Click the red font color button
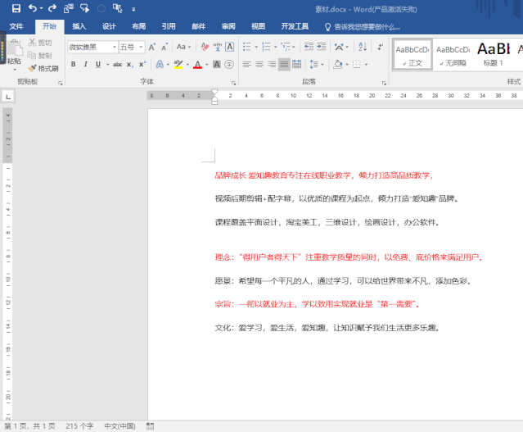Image resolution: width=523 pixels, height=432 pixels. click(x=197, y=64)
